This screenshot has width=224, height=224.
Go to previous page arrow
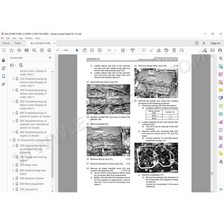point(42,50)
